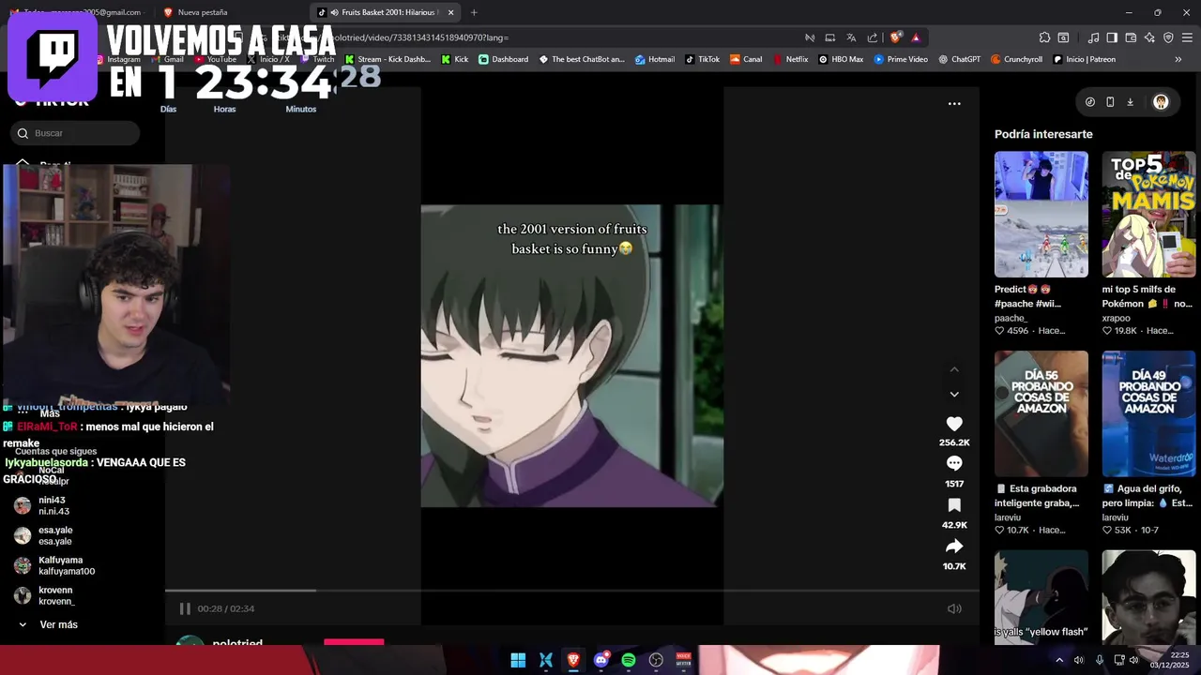This screenshot has height=675, width=1201.
Task: Open Discord from the taskbar
Action: click(x=601, y=660)
